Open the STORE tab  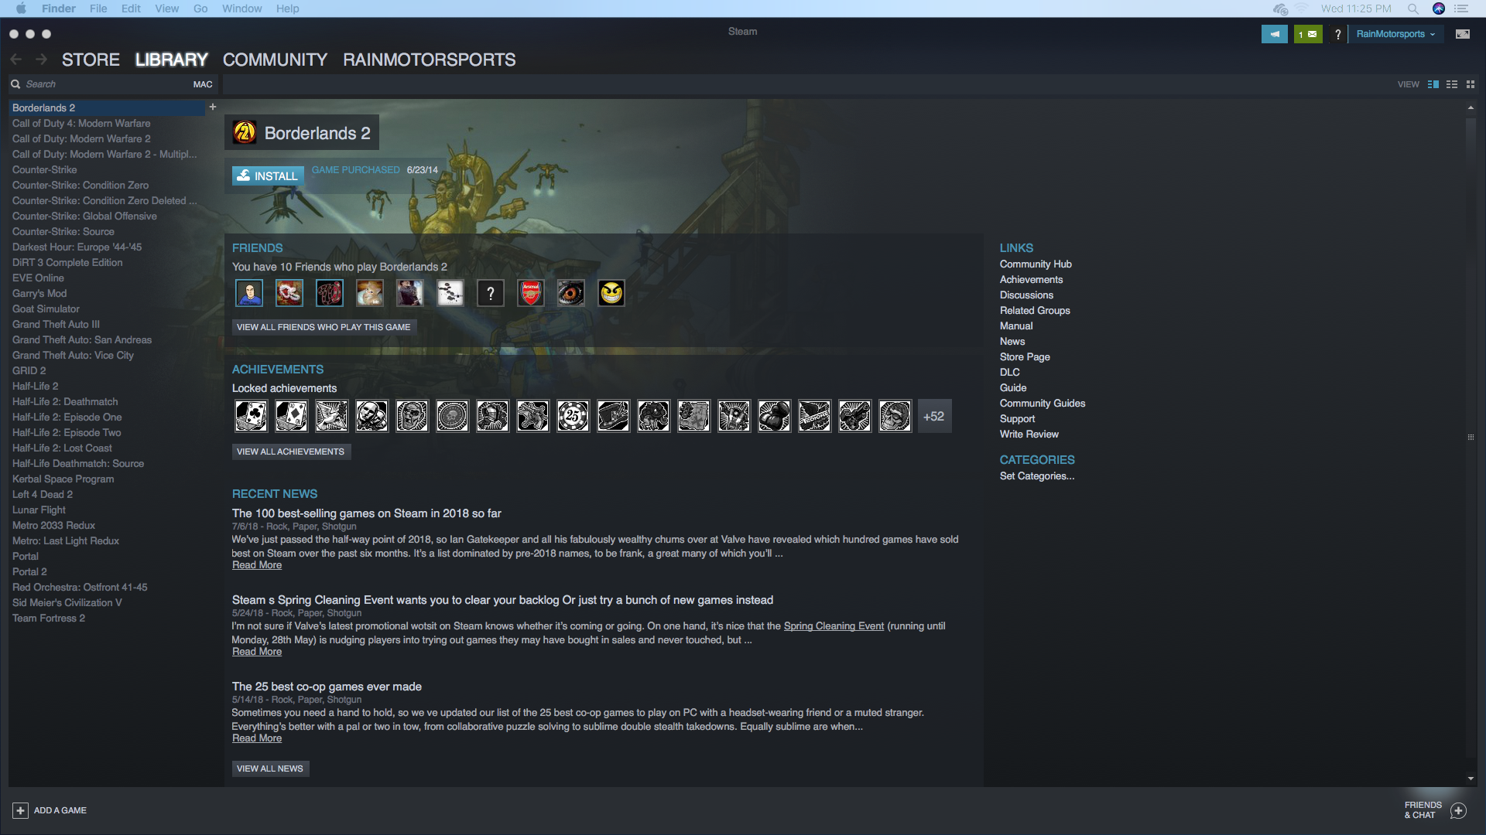(x=91, y=60)
